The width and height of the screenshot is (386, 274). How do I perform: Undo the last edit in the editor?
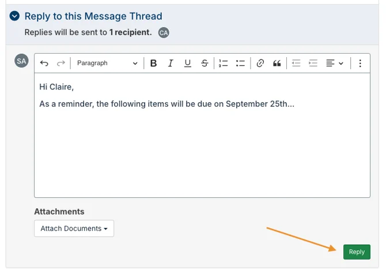coord(44,63)
